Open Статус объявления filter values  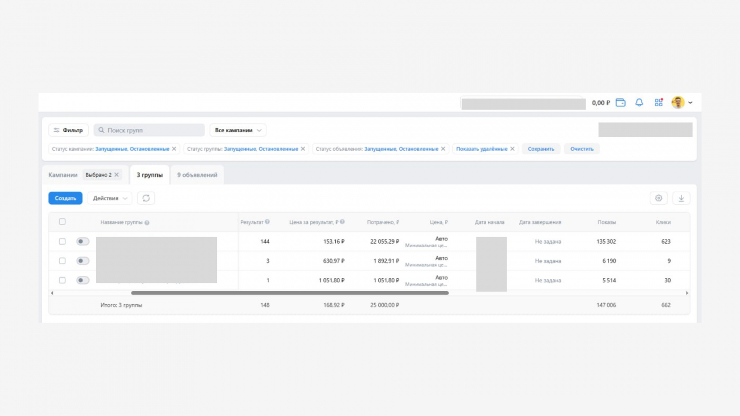pyautogui.click(x=401, y=149)
